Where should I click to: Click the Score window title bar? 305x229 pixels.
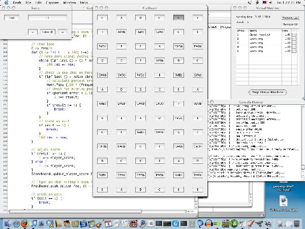click(36, 8)
